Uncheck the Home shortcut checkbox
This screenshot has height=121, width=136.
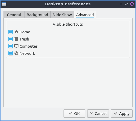pyautogui.click(x=11, y=32)
